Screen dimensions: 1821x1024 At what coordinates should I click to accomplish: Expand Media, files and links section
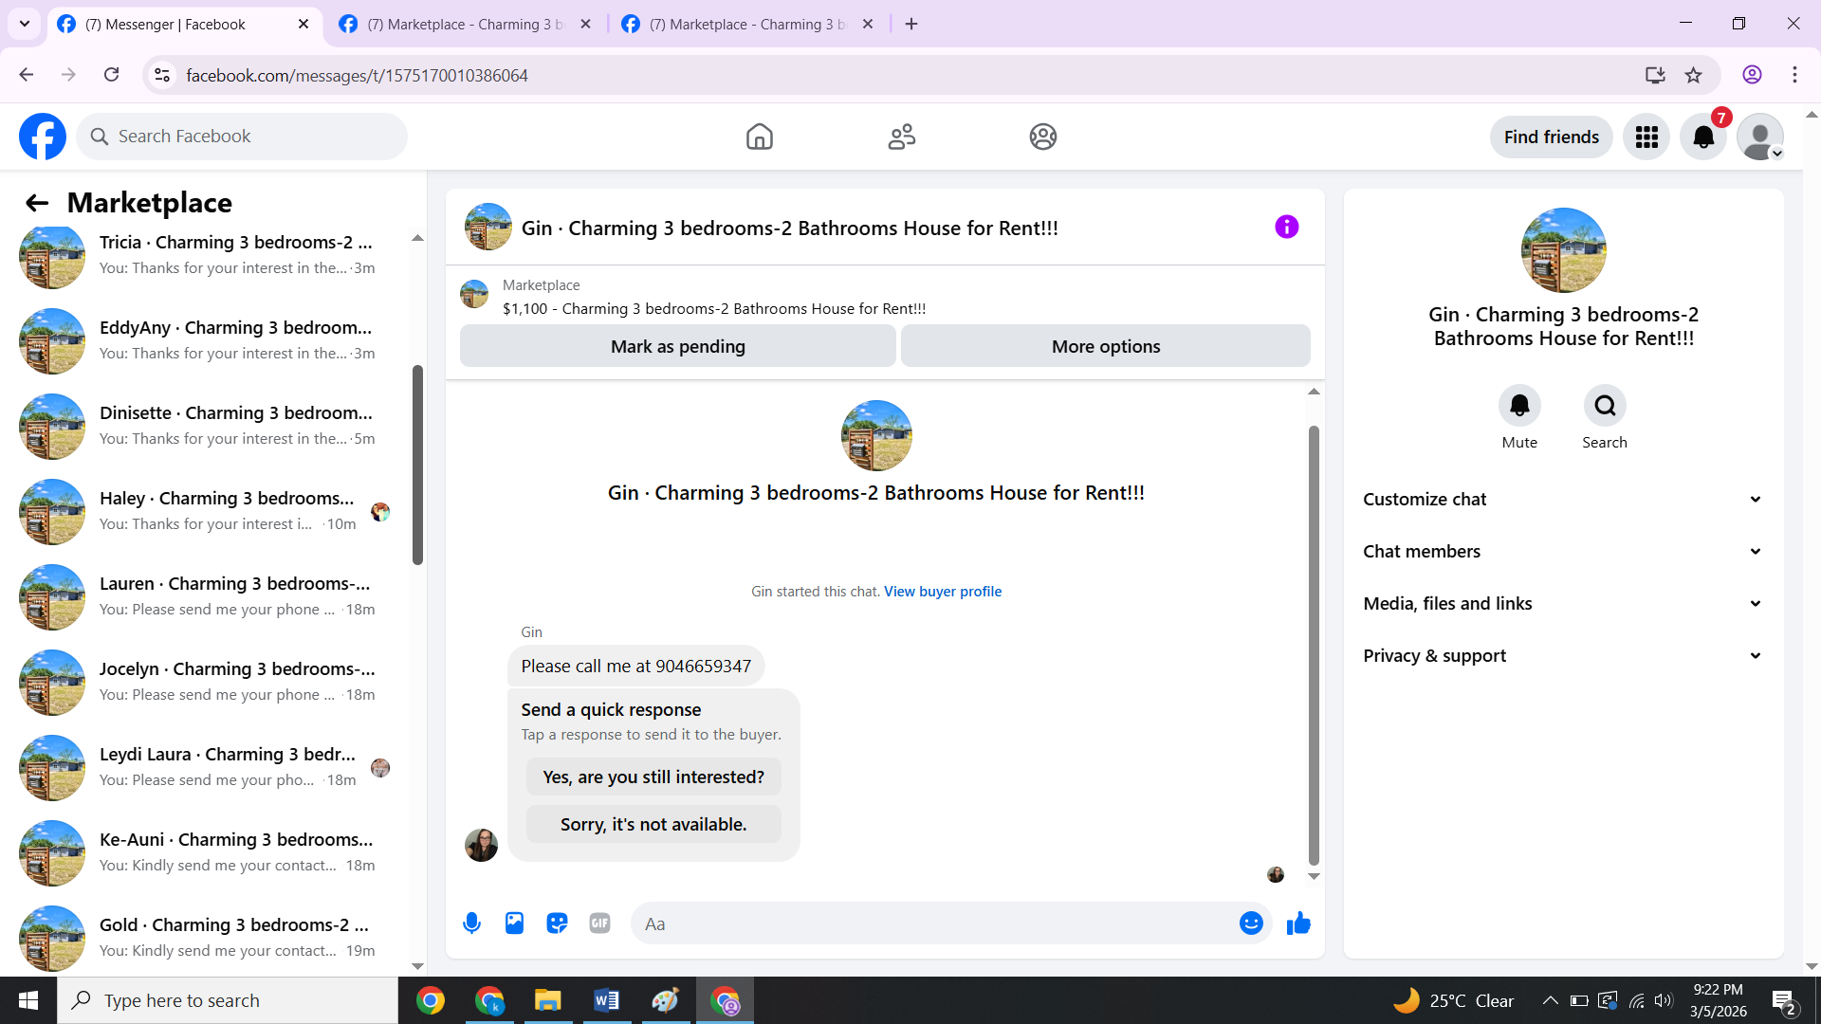pos(1563,603)
